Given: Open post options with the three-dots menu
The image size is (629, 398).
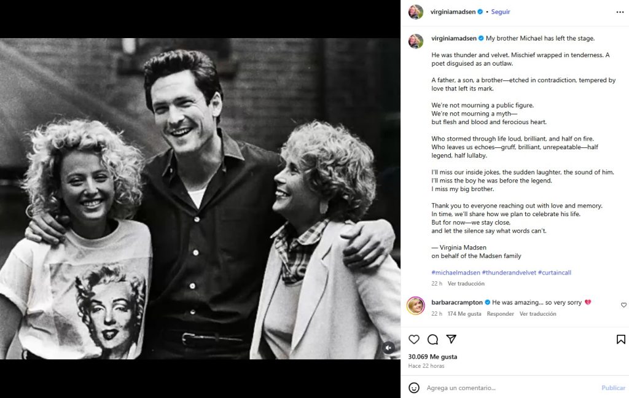Looking at the screenshot, I should pos(619,11).
